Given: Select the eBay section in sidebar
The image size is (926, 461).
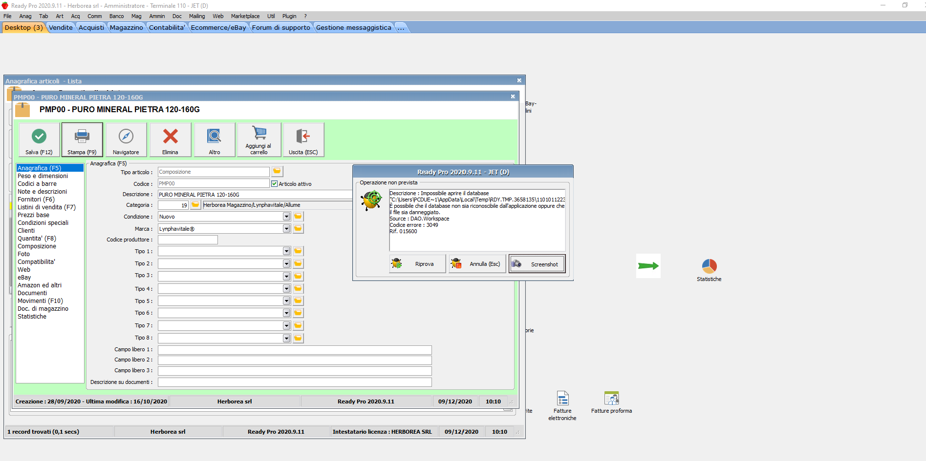Looking at the screenshot, I should pyautogui.click(x=24, y=278).
